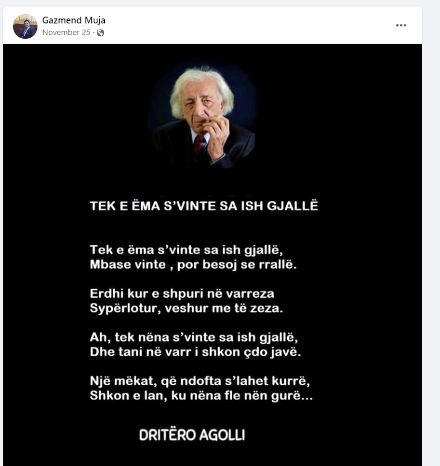Click the red tie in the portrait

(199, 144)
